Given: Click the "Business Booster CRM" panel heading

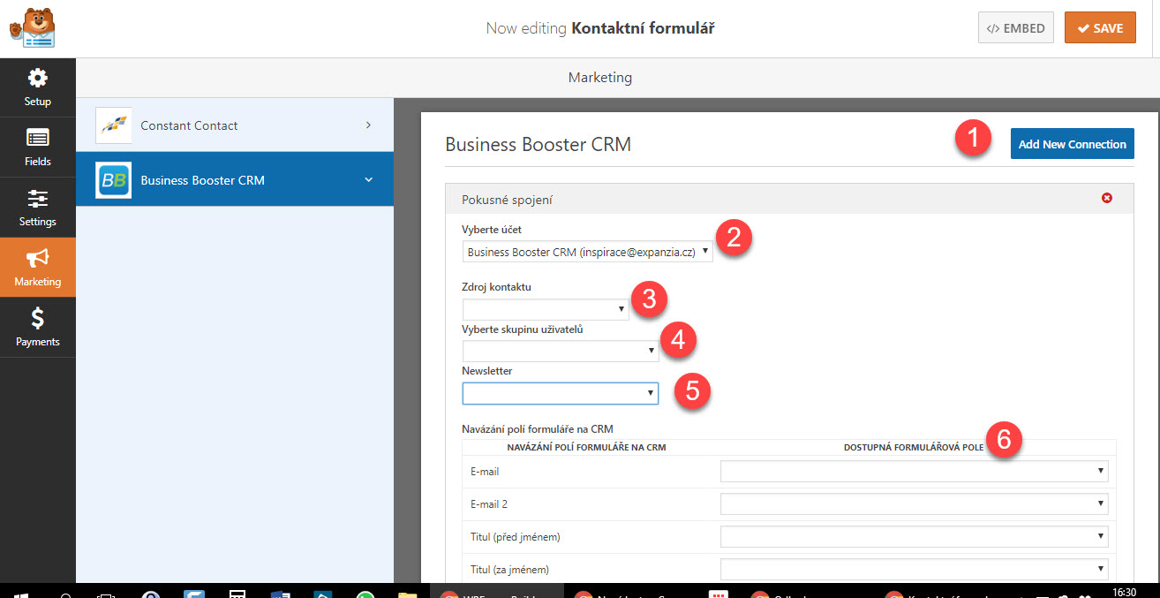Looking at the screenshot, I should (x=539, y=144).
